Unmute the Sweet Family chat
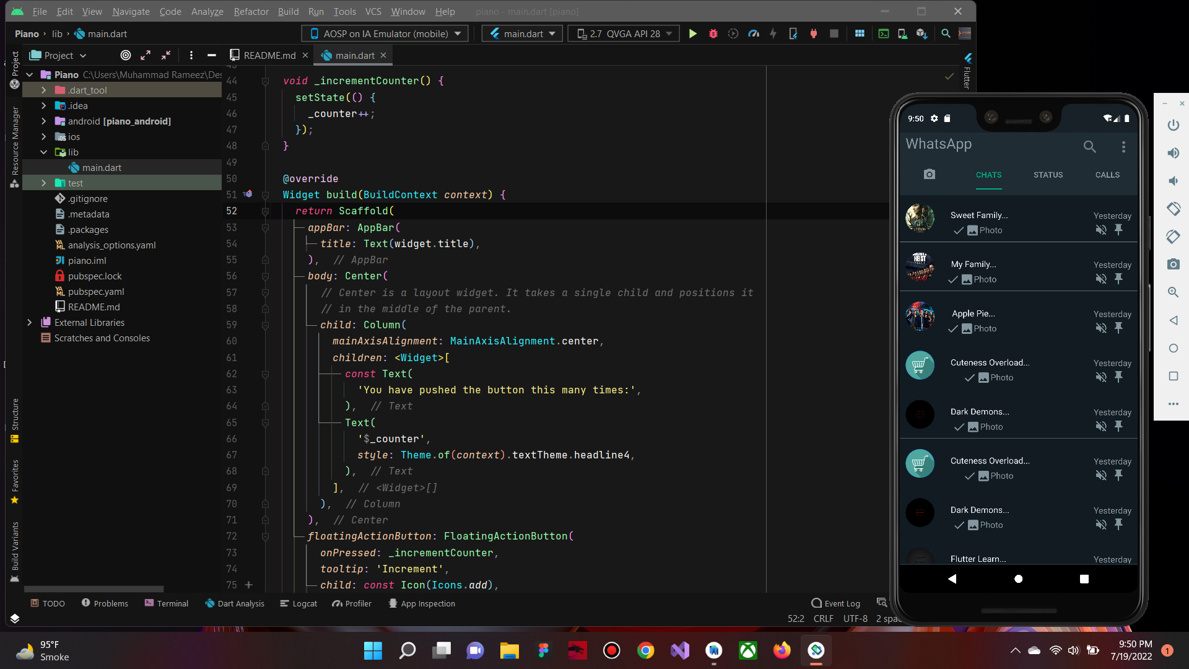This screenshot has height=669, width=1189. [x=1101, y=229]
